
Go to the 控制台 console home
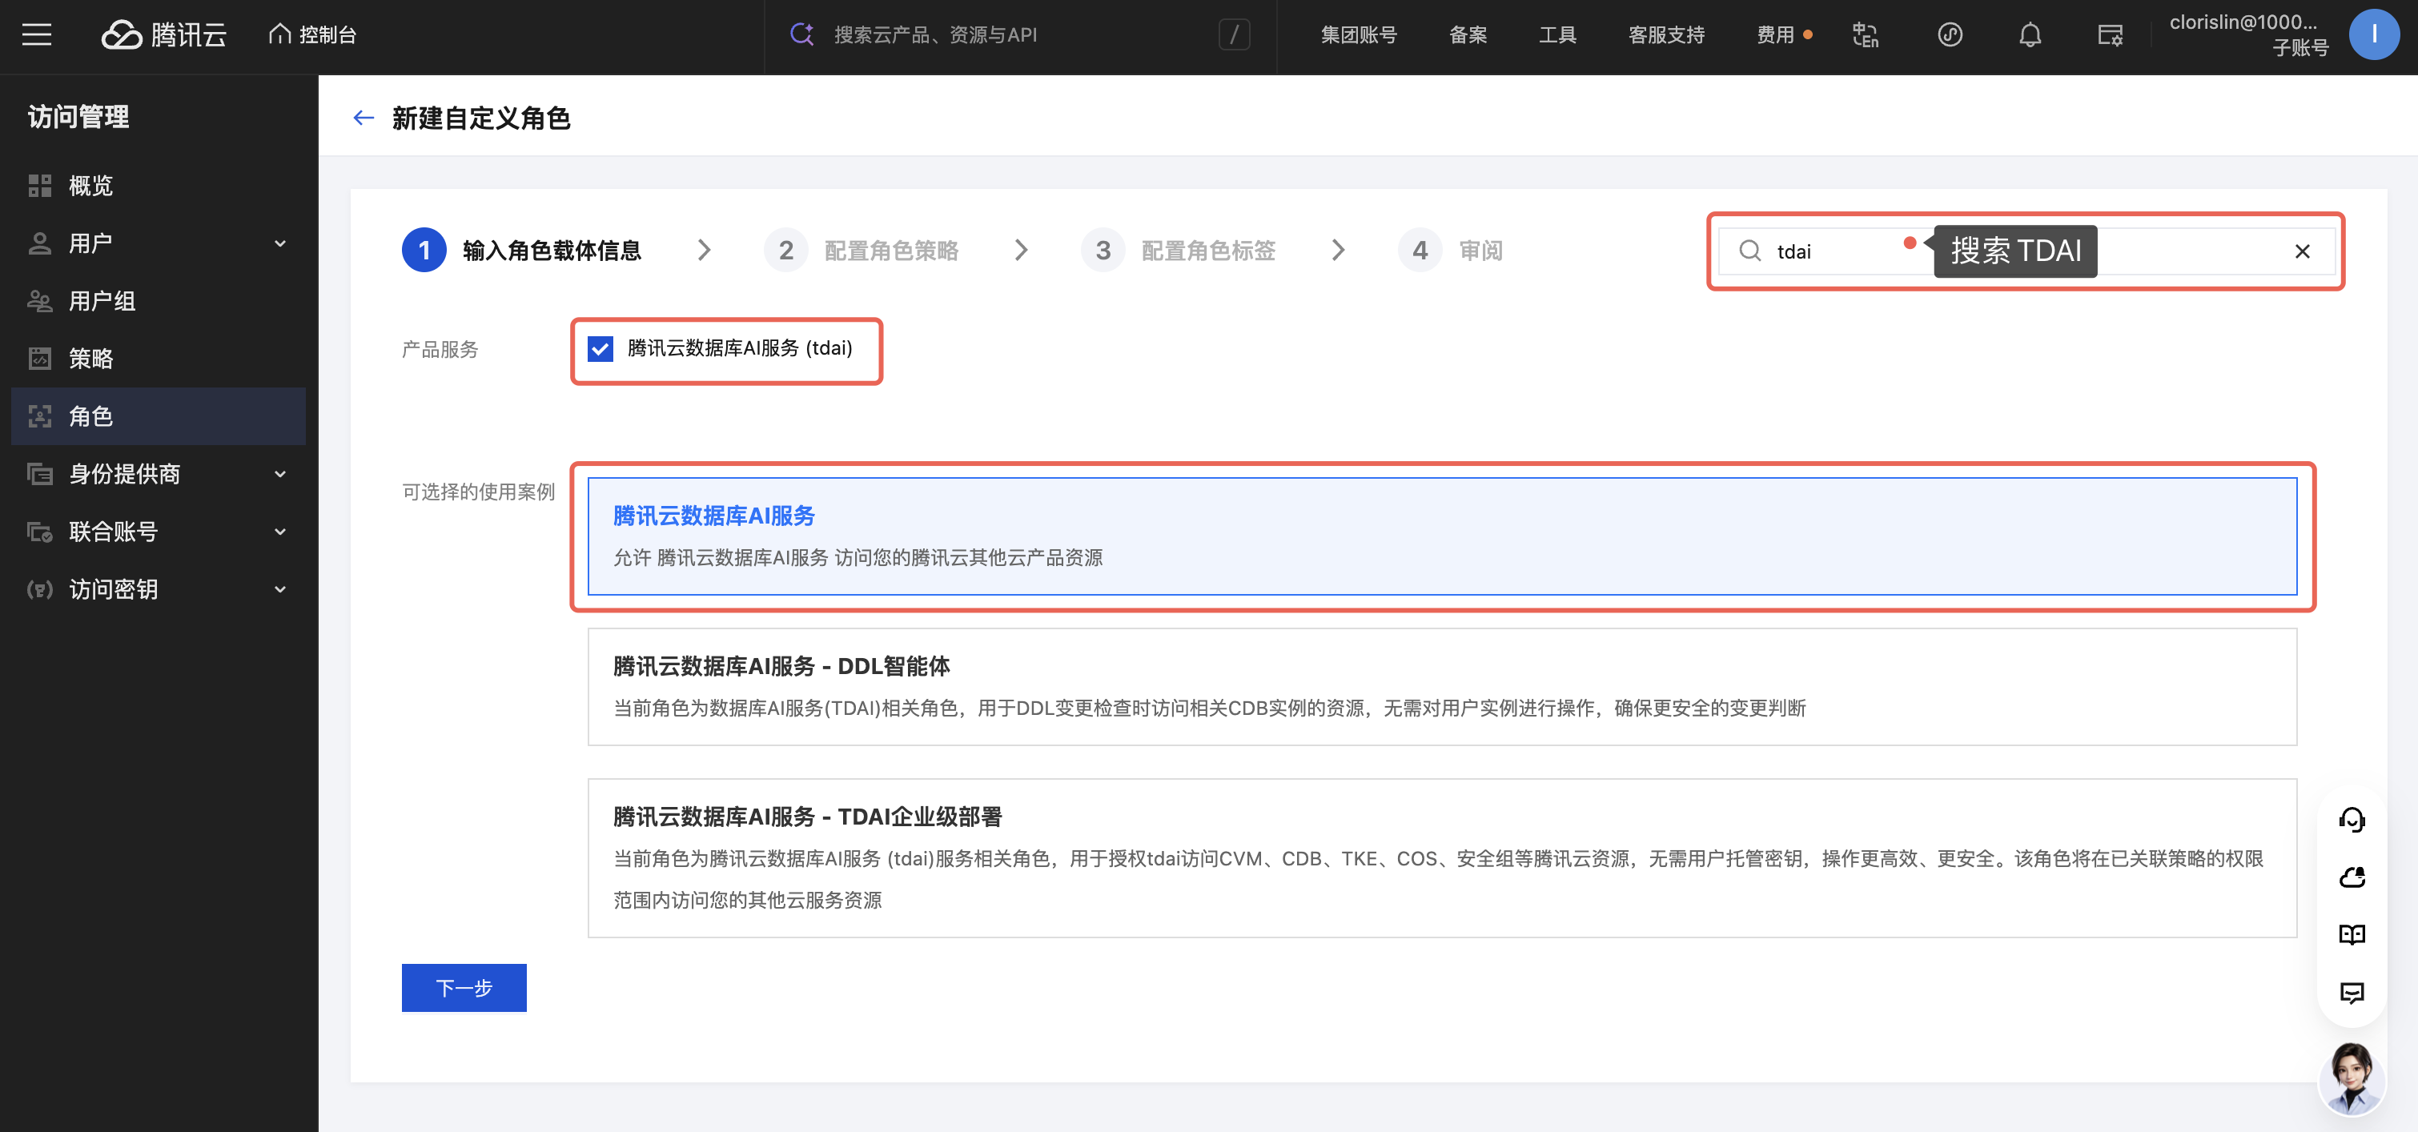(x=312, y=34)
